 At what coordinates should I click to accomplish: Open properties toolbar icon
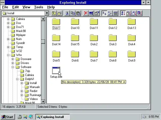(x=97, y=13)
